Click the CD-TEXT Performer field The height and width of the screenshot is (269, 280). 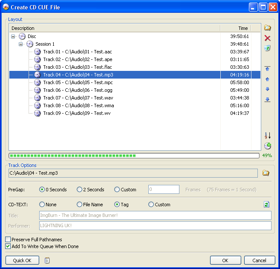point(155,225)
